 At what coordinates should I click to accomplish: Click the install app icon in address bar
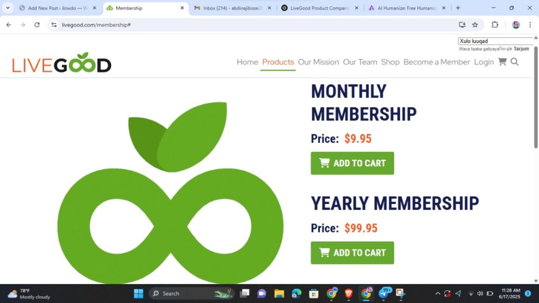tap(462, 25)
